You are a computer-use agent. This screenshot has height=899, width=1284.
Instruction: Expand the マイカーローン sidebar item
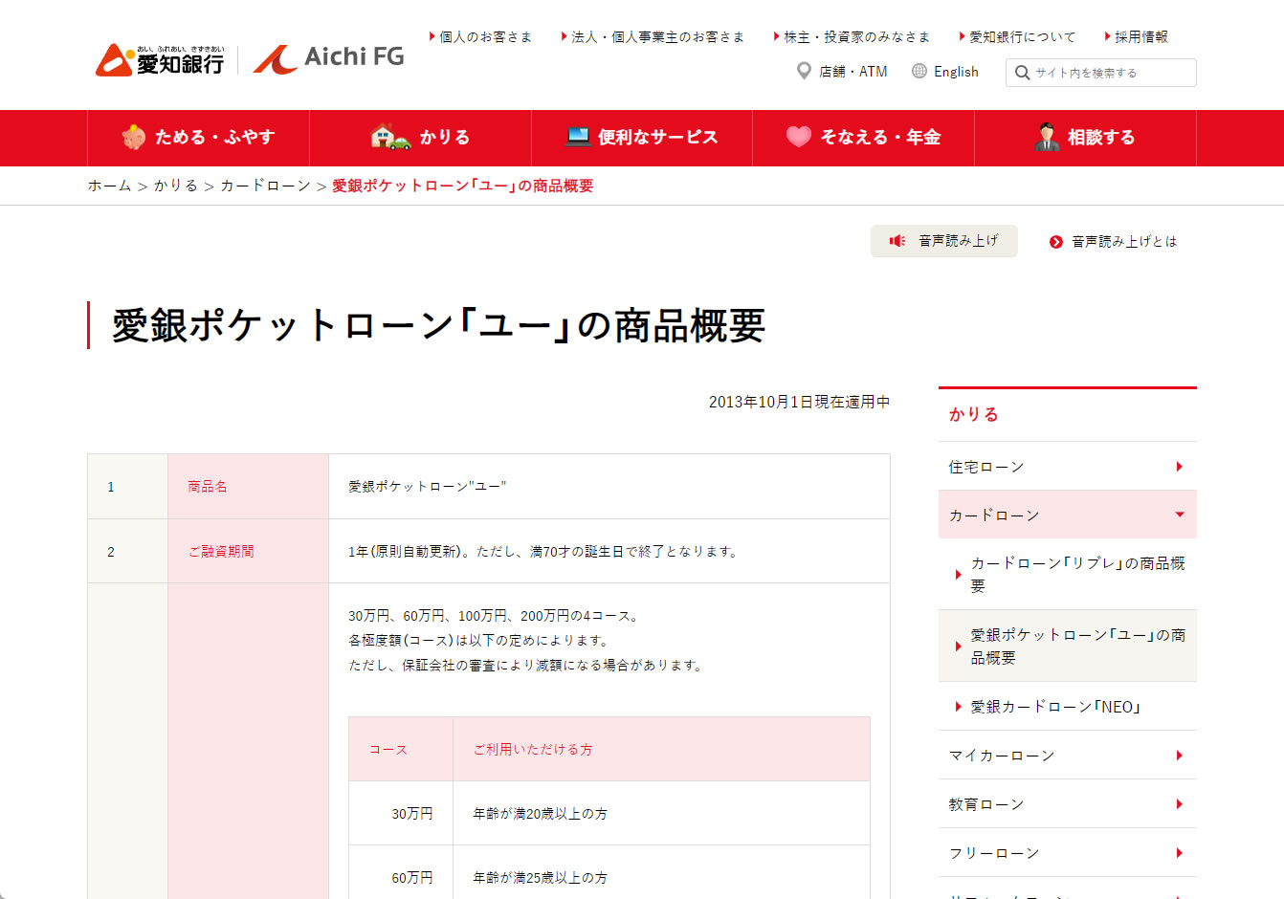[x=1067, y=756]
